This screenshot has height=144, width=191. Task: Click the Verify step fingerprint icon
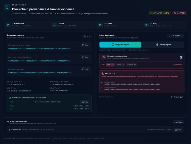tap(147, 25)
